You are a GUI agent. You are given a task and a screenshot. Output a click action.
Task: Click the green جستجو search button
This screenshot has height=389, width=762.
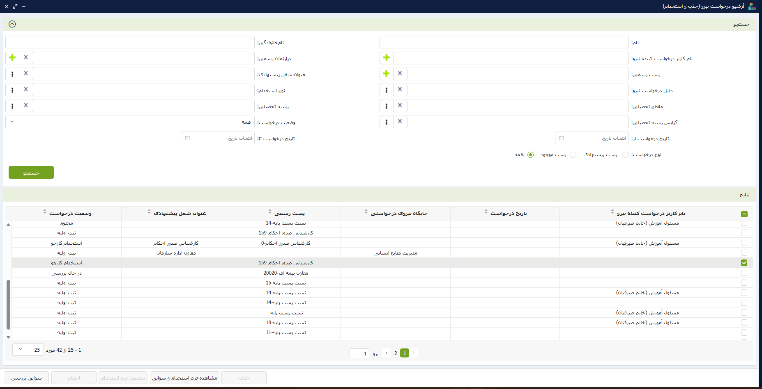(31, 173)
